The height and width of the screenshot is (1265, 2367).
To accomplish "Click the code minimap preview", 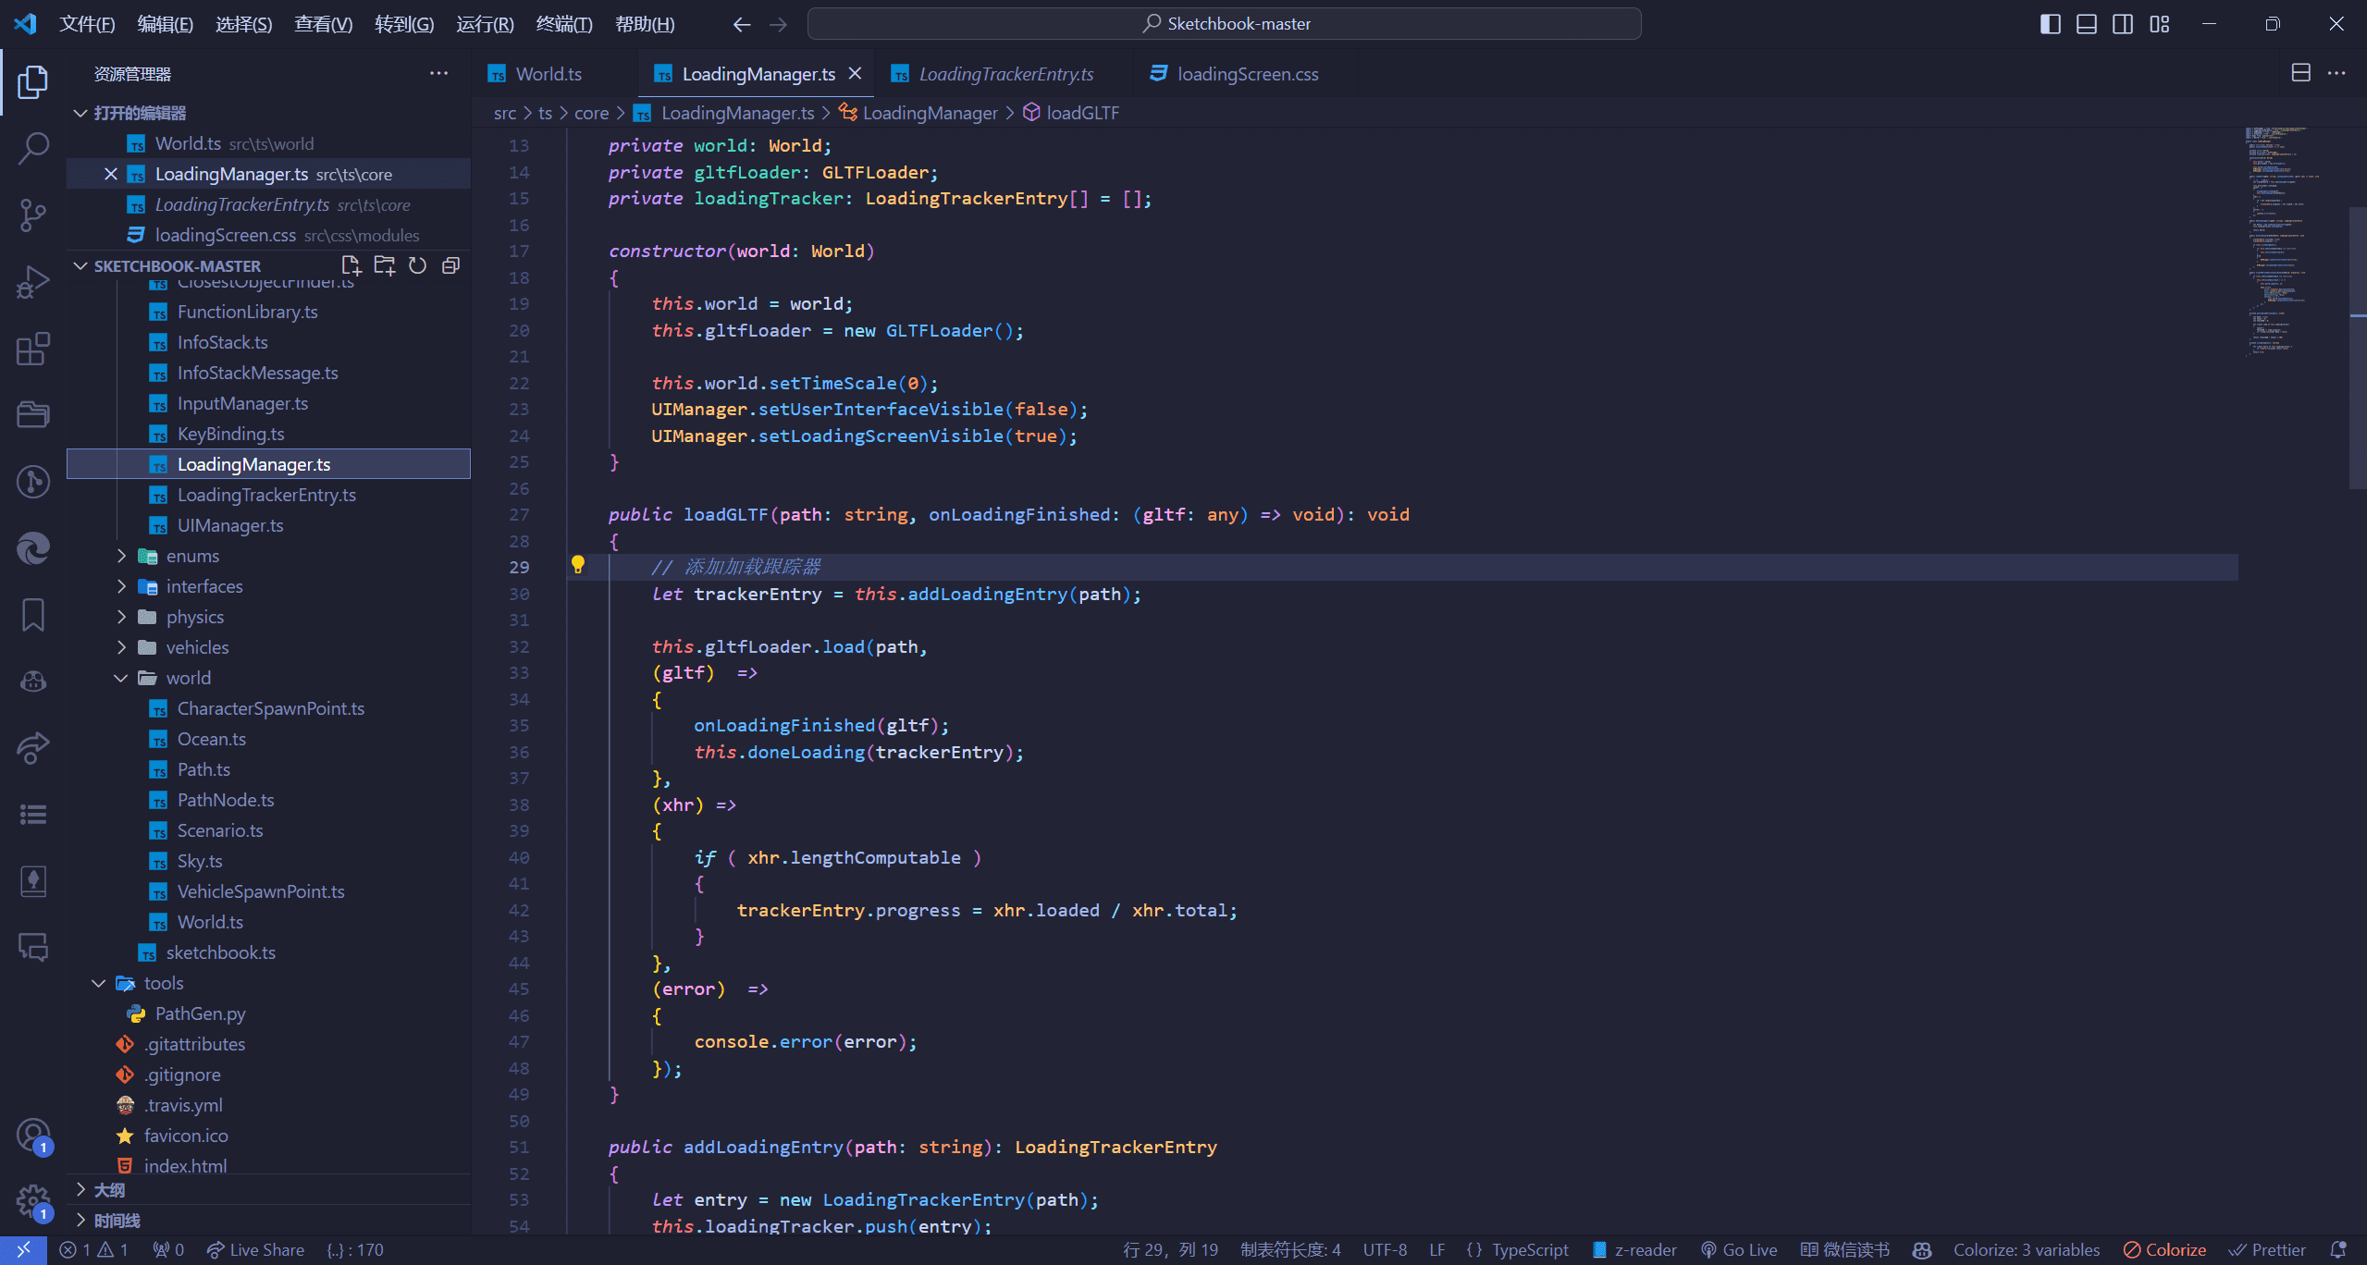I will 2294,240.
